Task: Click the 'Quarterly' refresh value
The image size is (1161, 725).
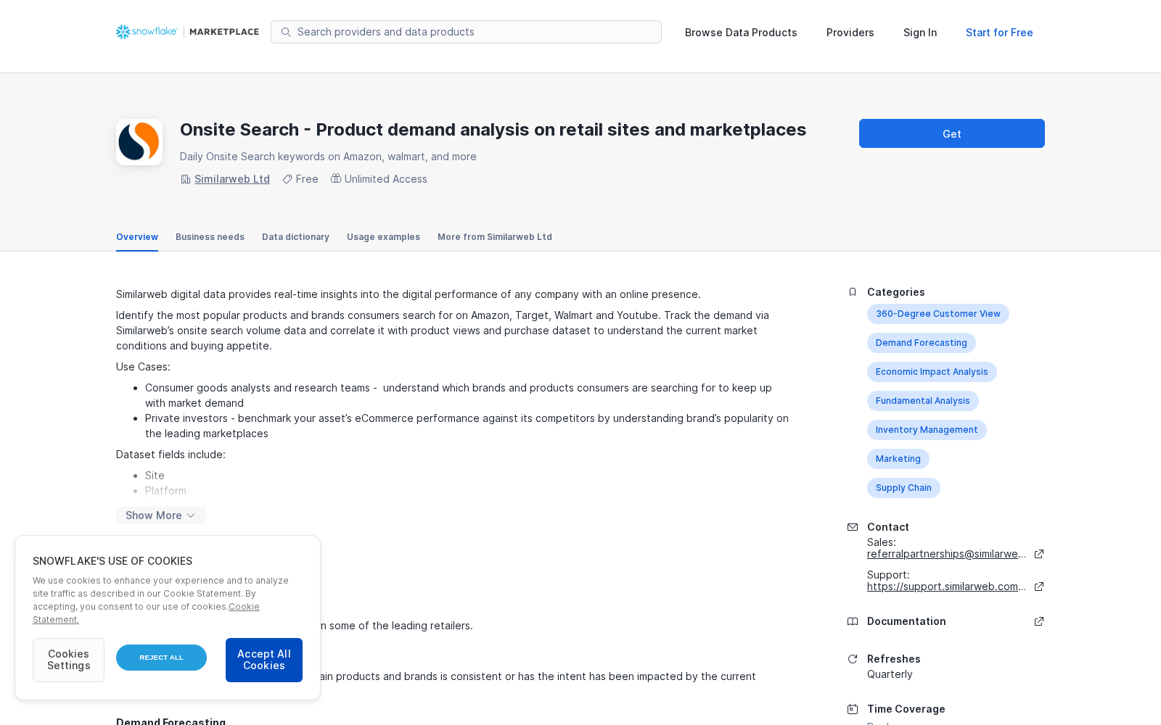Action: [x=890, y=674]
